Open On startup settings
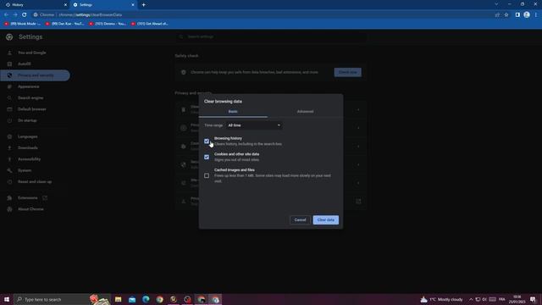The width and height of the screenshot is (542, 305). click(x=27, y=120)
